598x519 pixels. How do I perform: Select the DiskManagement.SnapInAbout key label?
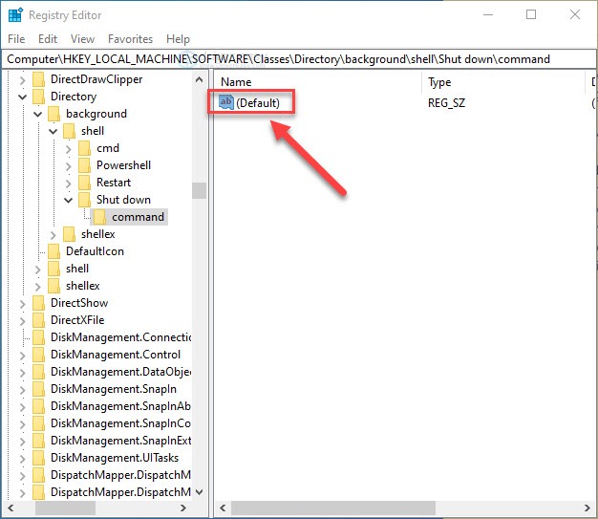tap(121, 406)
